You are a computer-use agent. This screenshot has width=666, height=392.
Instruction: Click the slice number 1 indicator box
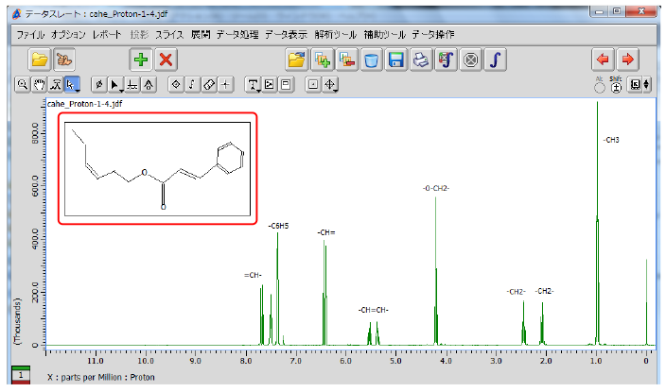pos(21,375)
